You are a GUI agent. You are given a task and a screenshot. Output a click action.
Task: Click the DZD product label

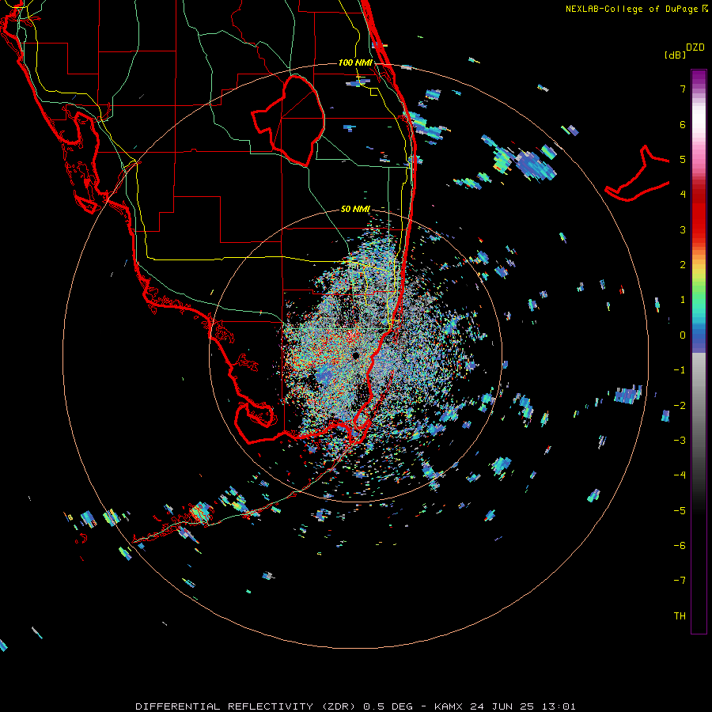pyautogui.click(x=695, y=47)
